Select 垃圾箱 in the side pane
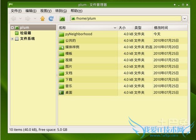The height and width of the screenshot is (140, 196). click(x=25, y=33)
